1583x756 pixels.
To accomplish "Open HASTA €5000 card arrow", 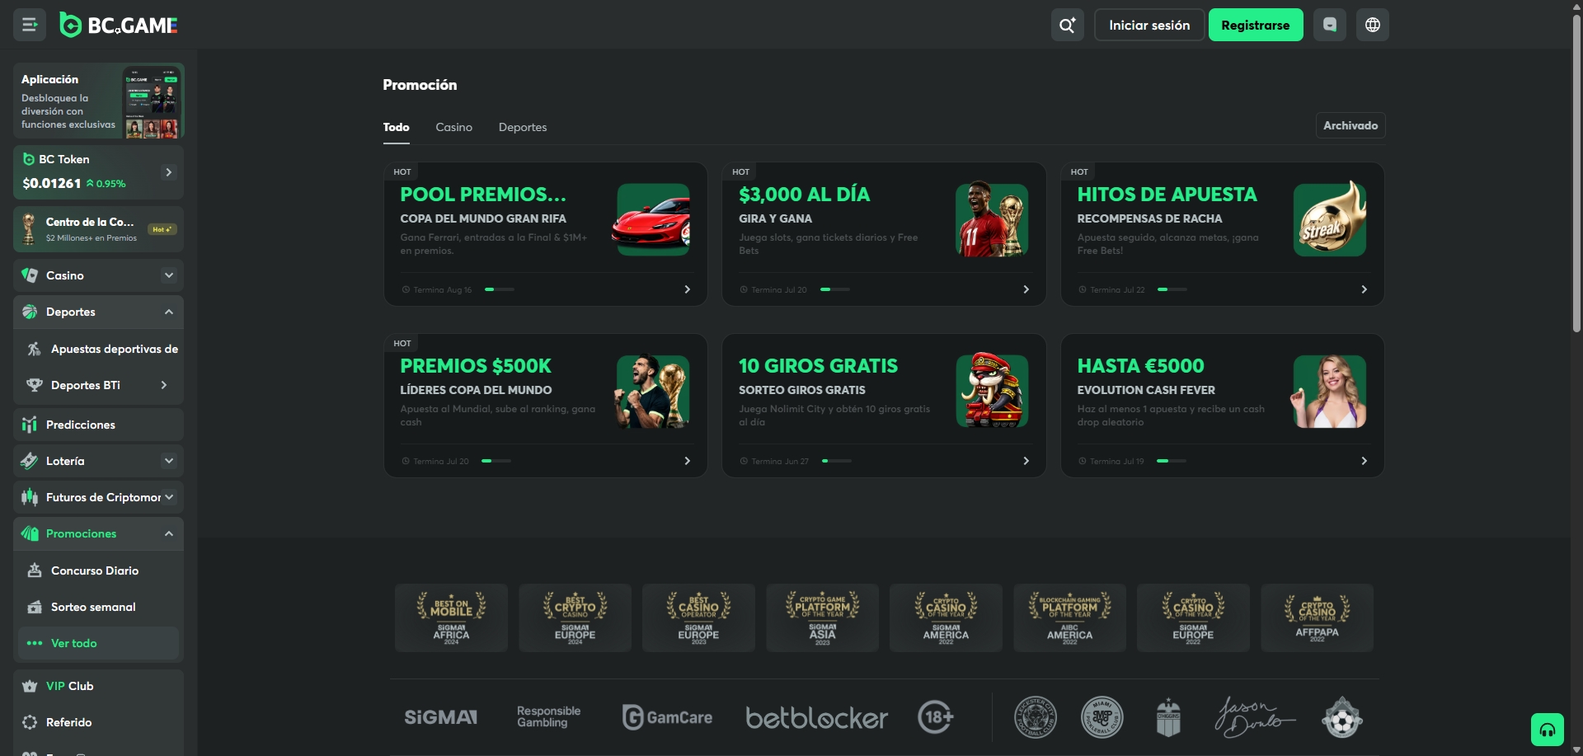I will click(x=1364, y=461).
